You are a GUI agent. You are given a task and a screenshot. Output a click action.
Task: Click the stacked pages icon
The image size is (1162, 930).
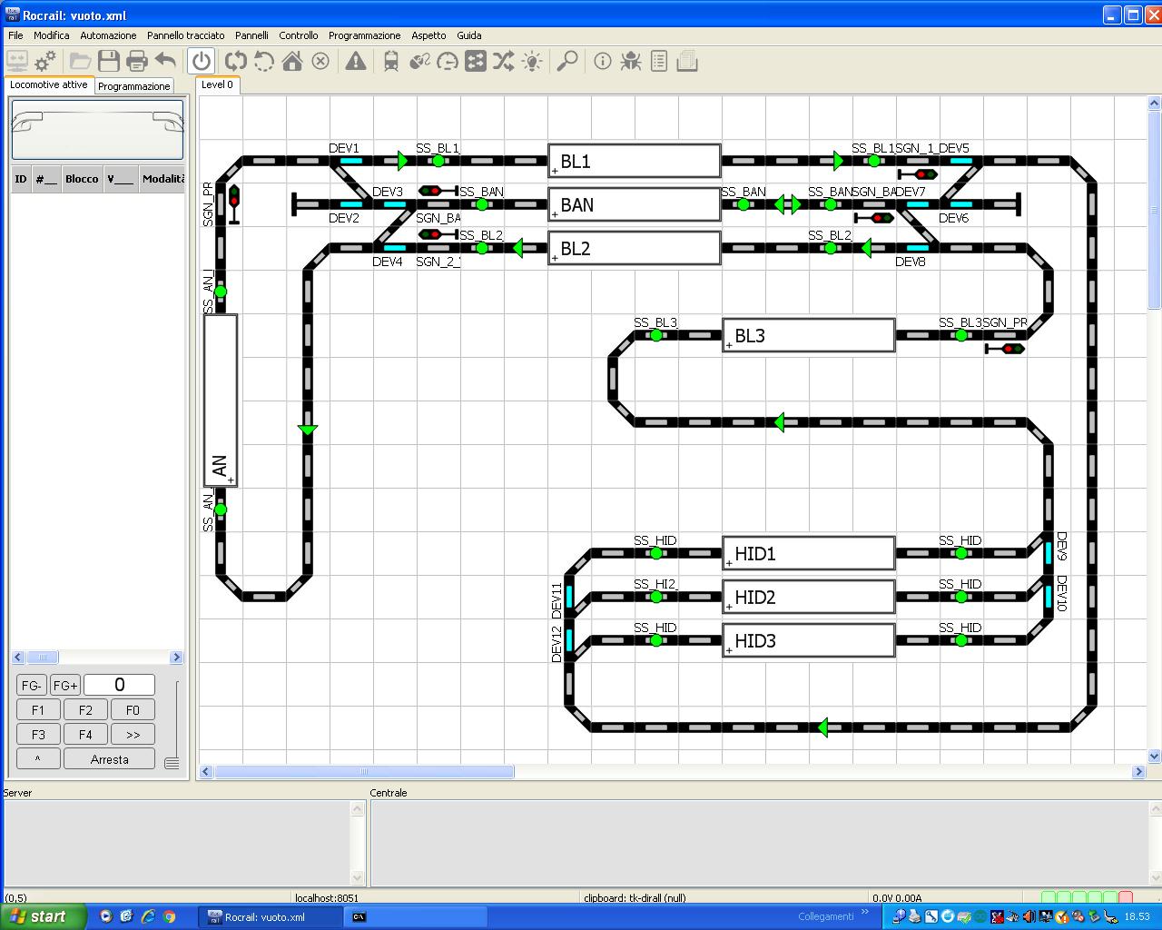click(687, 61)
